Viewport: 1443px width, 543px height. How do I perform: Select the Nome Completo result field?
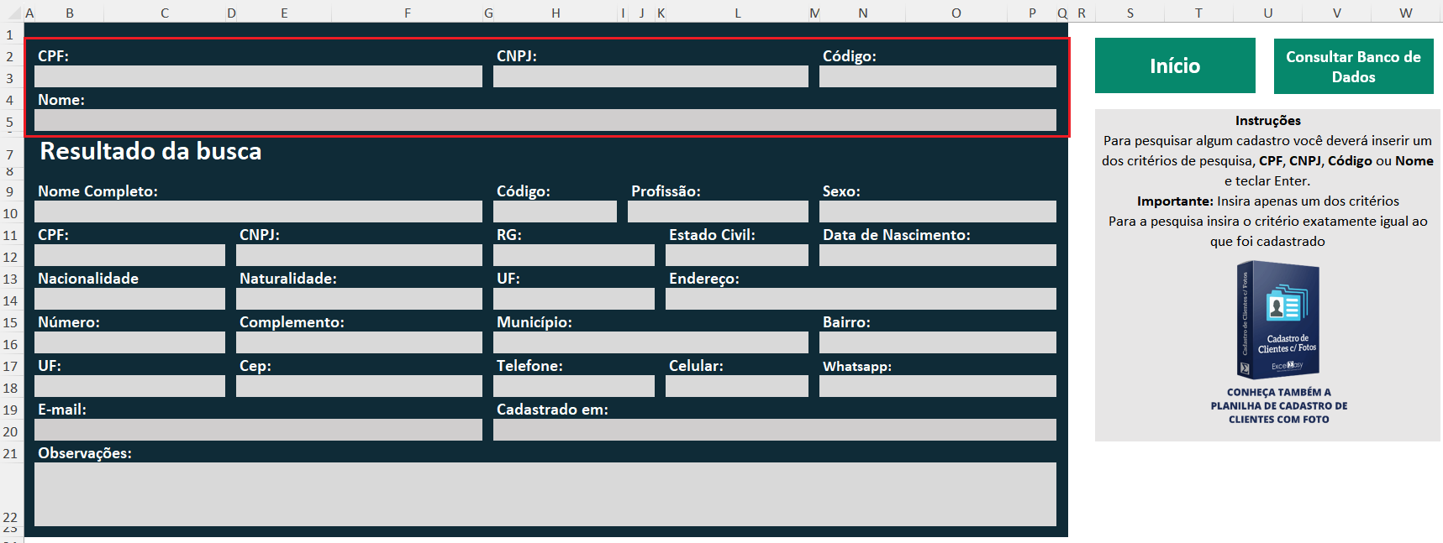[258, 211]
